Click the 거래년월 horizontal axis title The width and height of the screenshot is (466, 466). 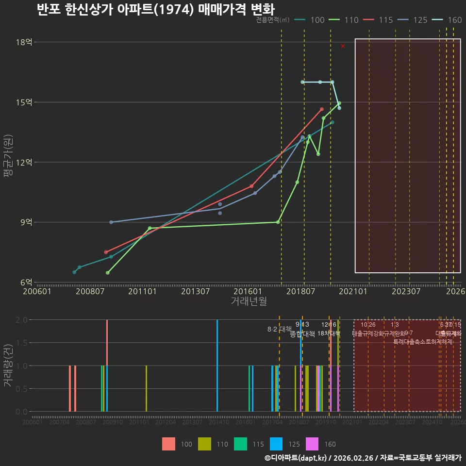249,301
